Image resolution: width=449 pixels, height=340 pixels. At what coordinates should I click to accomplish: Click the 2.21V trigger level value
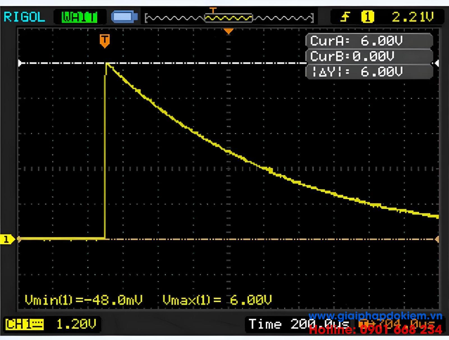(413, 17)
